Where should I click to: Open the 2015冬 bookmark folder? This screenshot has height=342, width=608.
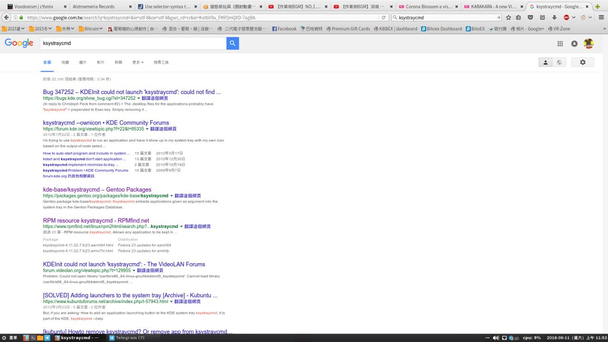(x=40, y=28)
